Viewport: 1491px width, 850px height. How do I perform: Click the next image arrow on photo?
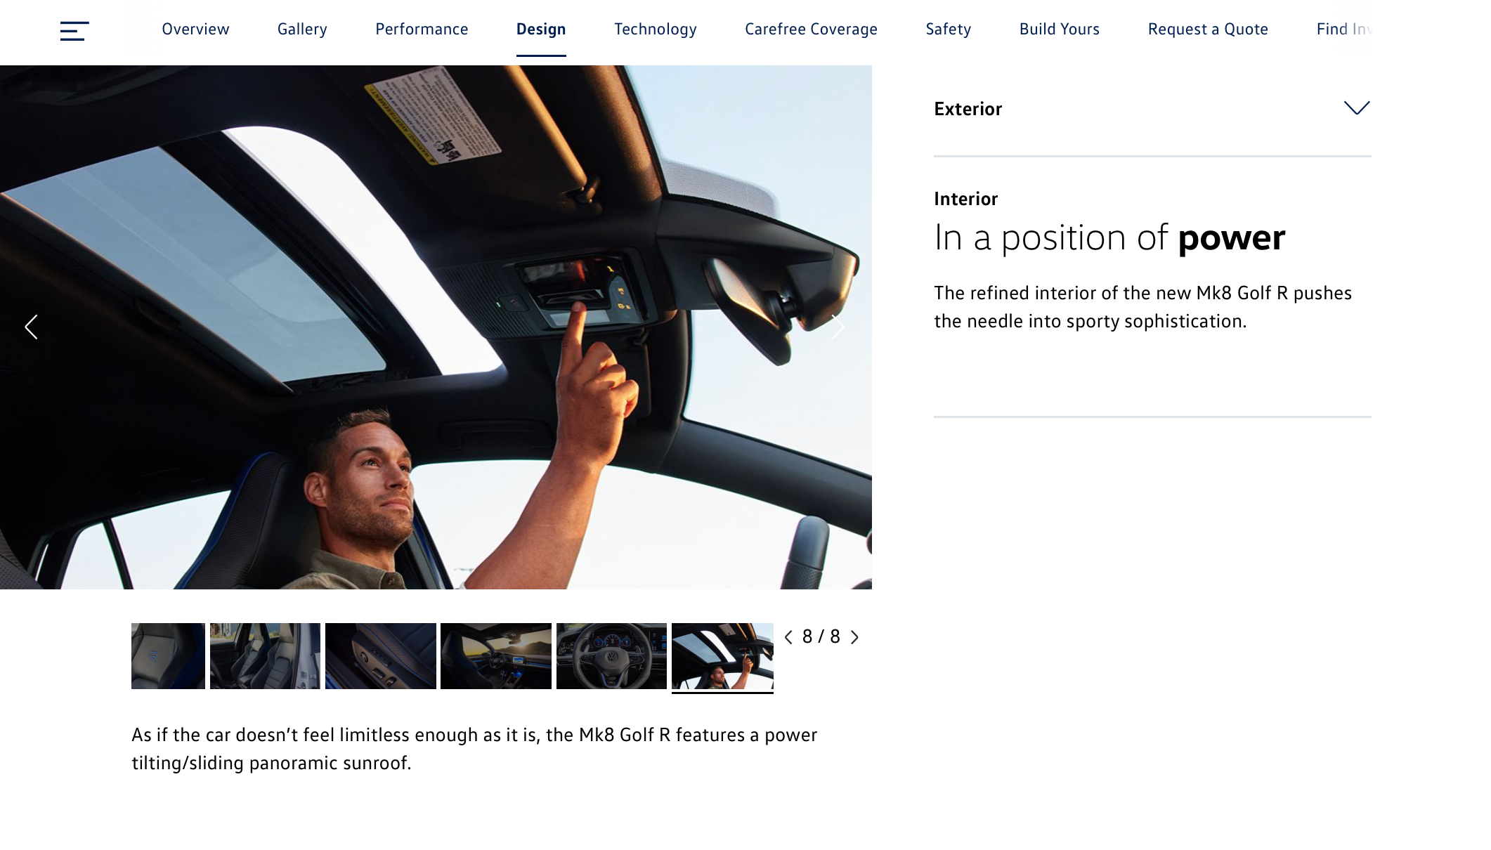pos(838,327)
